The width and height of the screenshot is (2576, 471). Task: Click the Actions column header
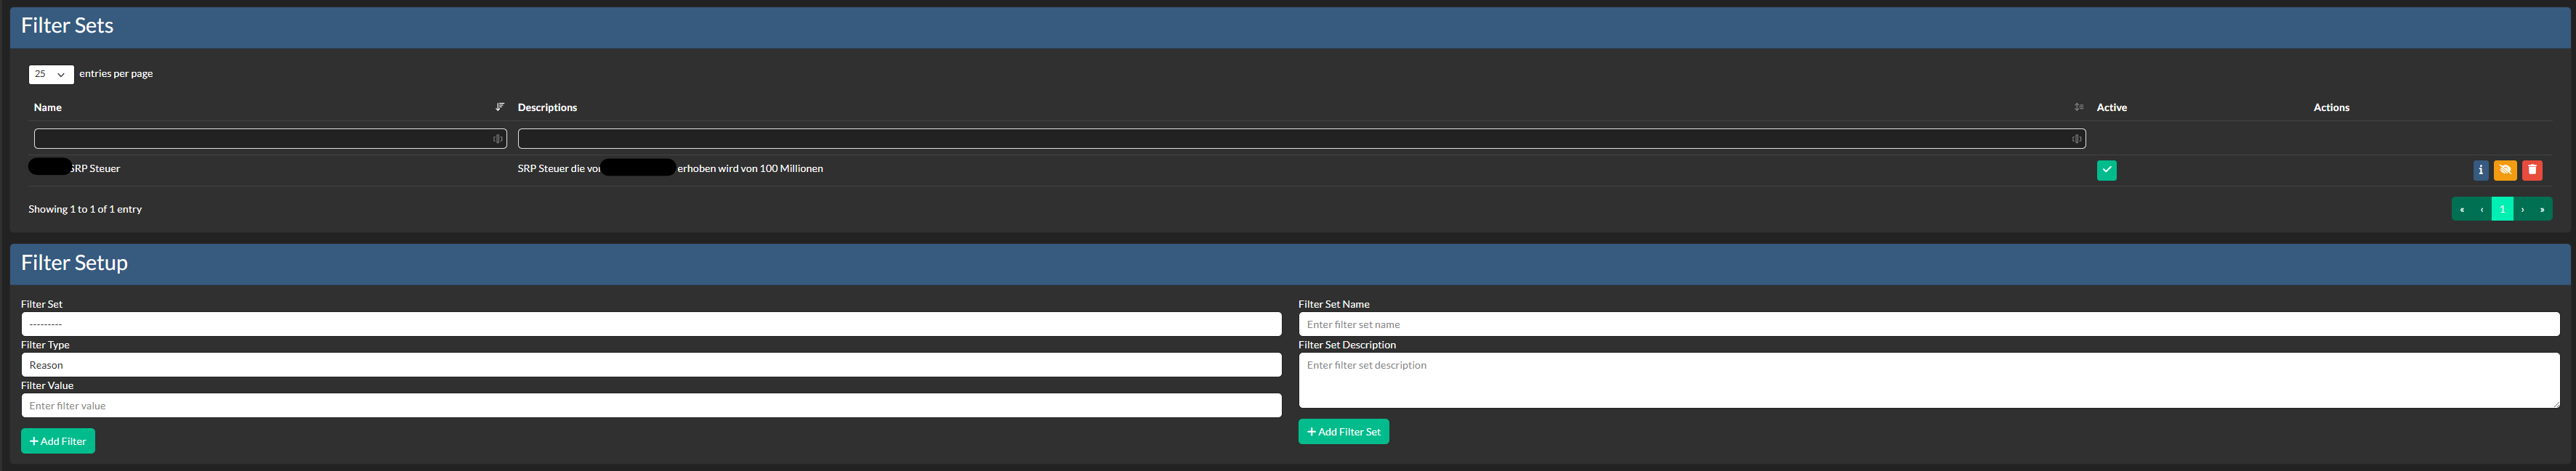[2331, 107]
